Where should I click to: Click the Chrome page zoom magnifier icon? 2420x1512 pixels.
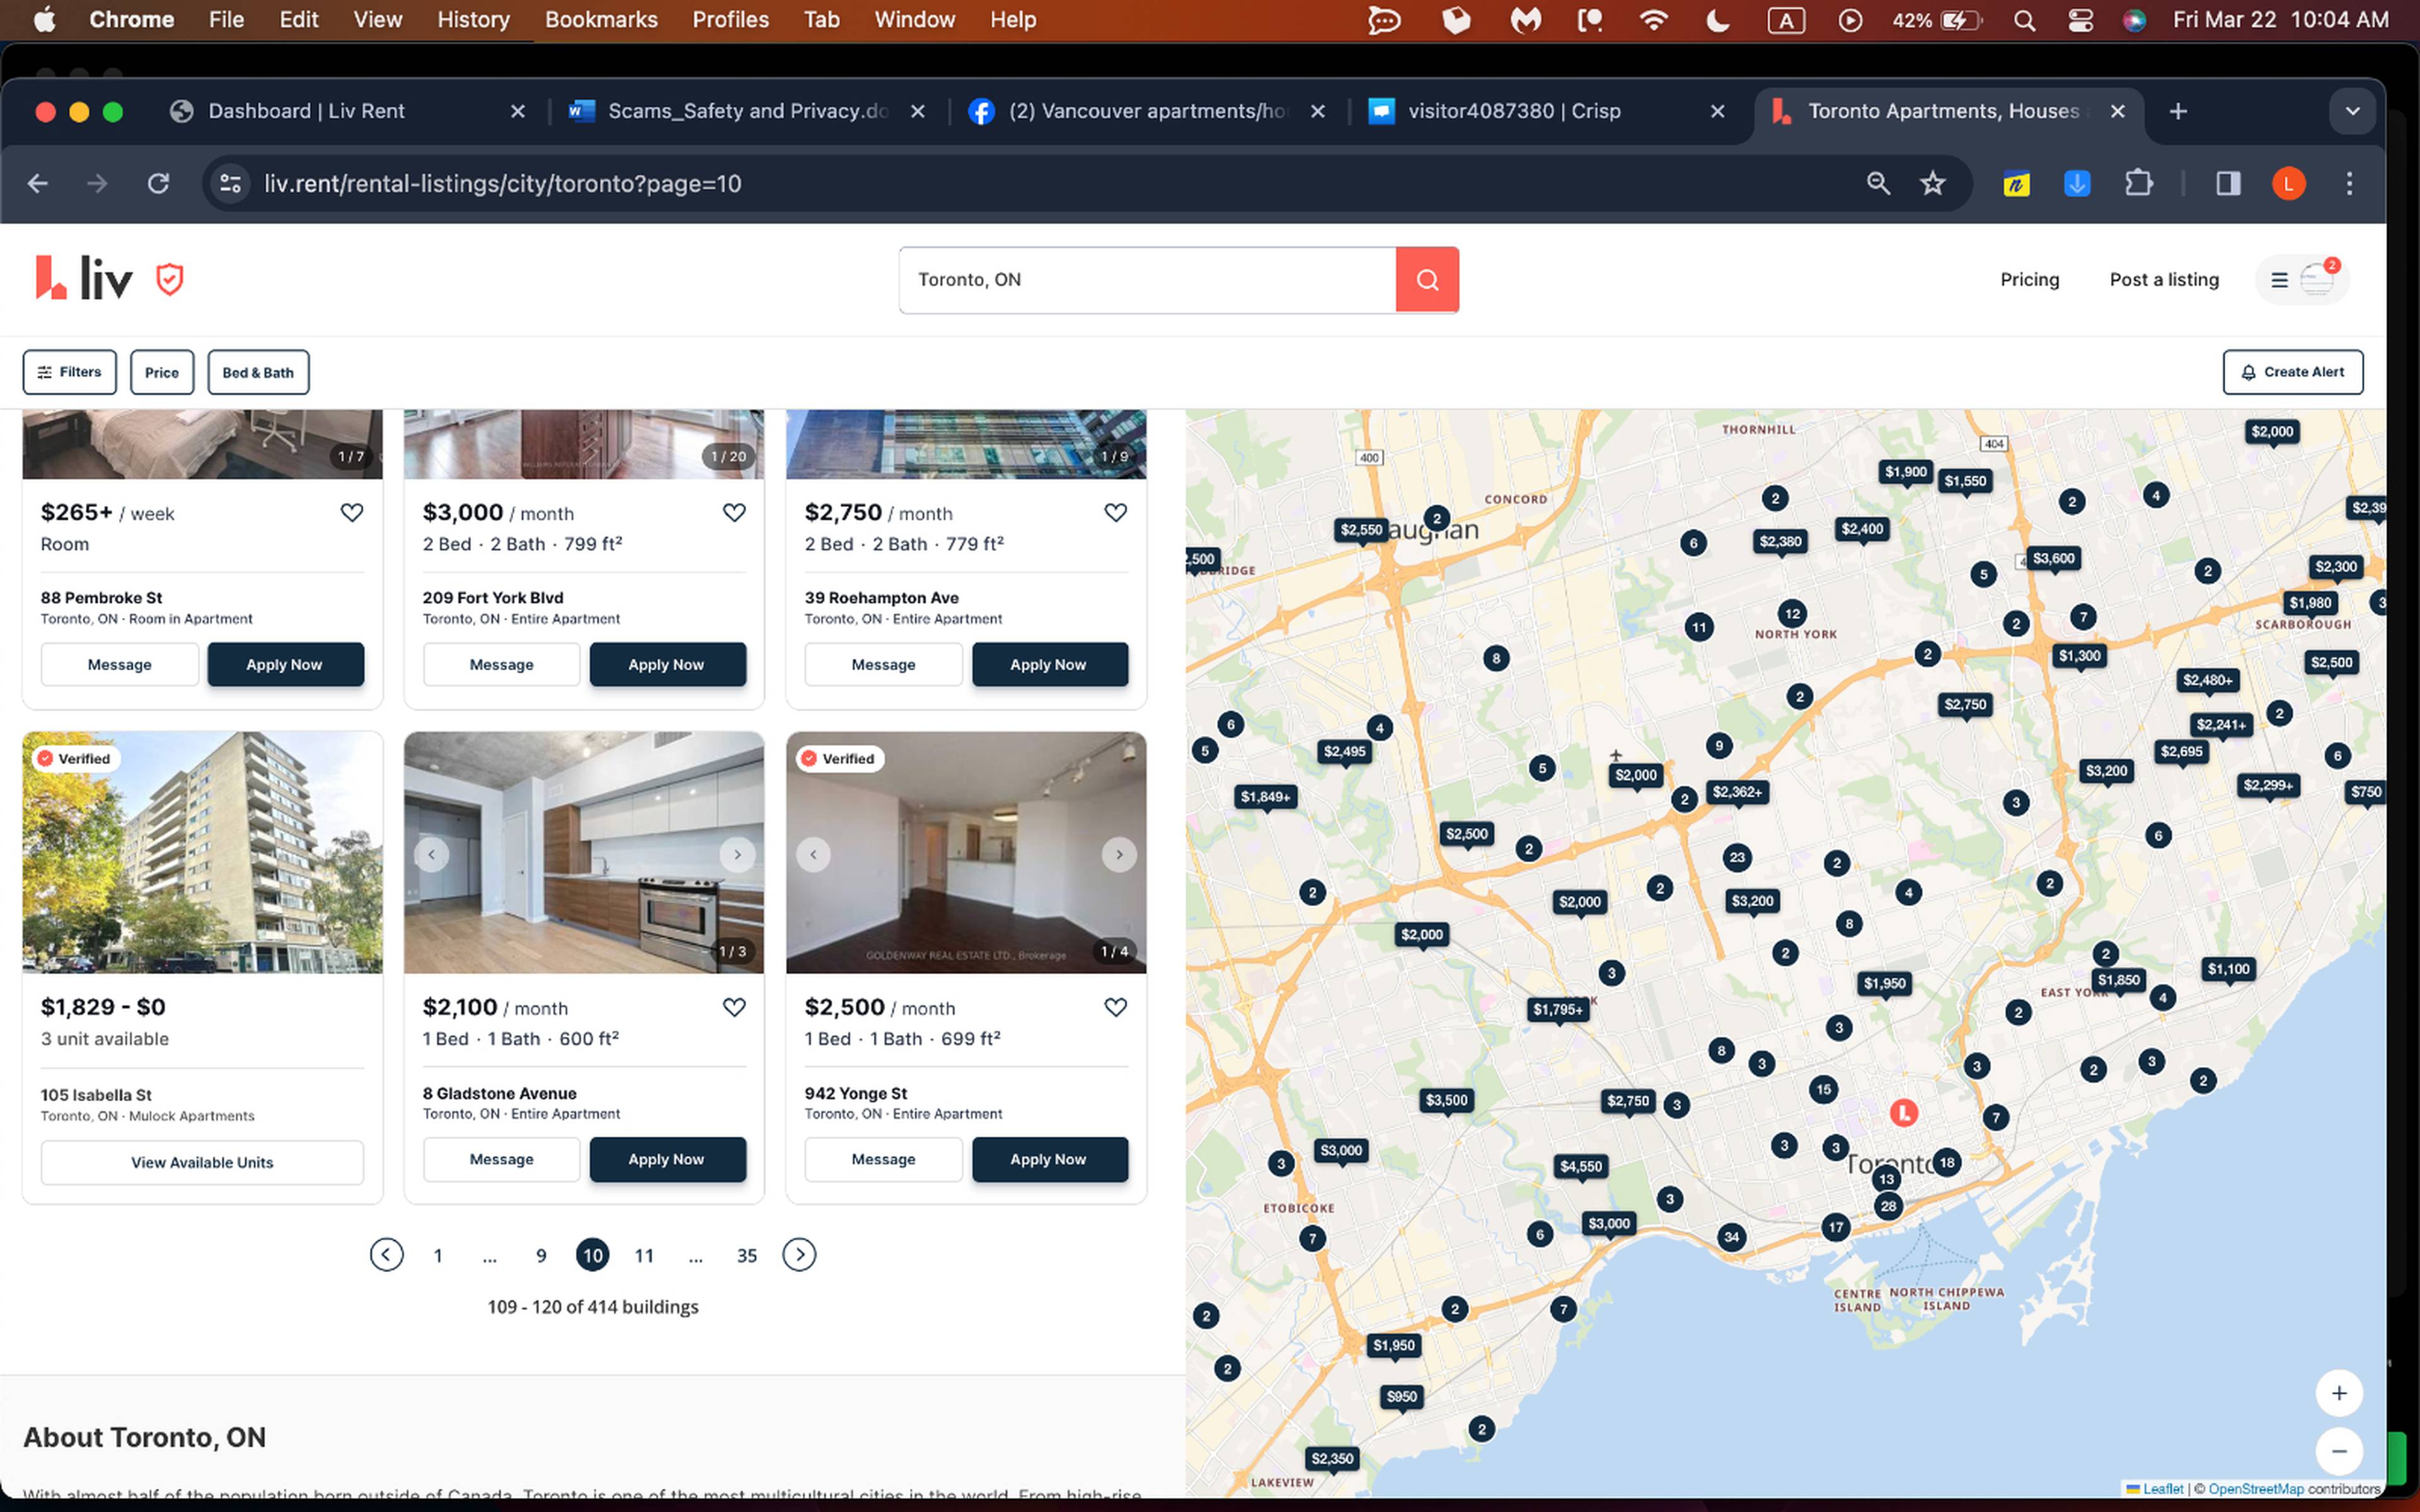point(1878,184)
